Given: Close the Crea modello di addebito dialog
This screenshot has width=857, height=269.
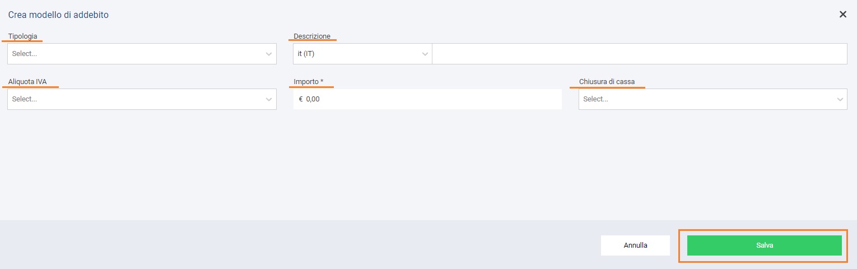Looking at the screenshot, I should point(842,15).
